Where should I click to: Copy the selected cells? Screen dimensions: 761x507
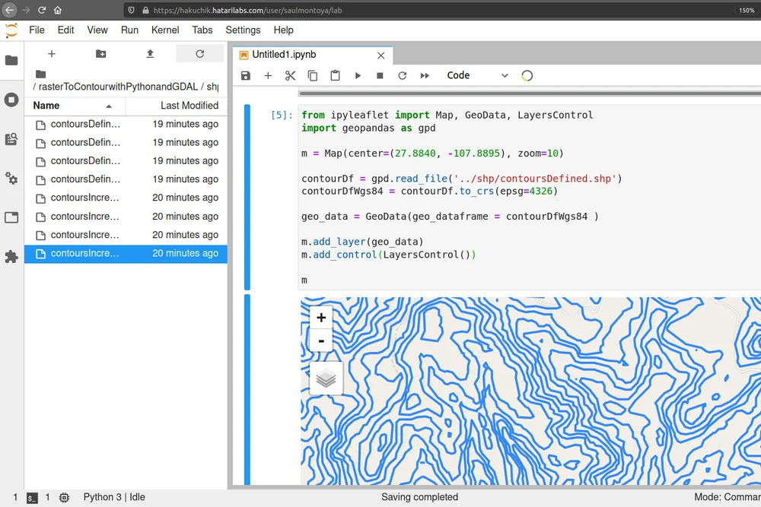click(x=313, y=75)
